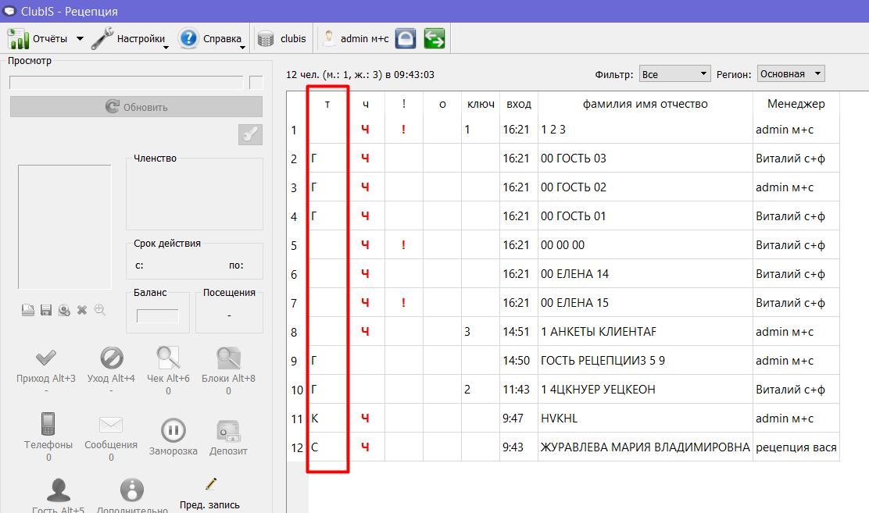Click the Заморозка pause icon
Image resolution: width=869 pixels, height=513 pixels.
173,430
